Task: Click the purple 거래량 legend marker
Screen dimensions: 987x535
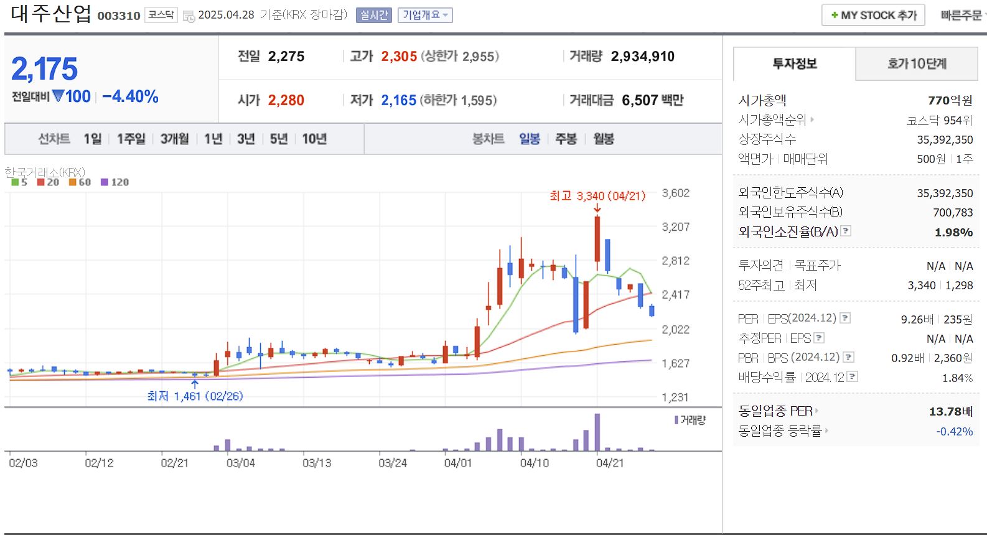Action: [x=676, y=420]
